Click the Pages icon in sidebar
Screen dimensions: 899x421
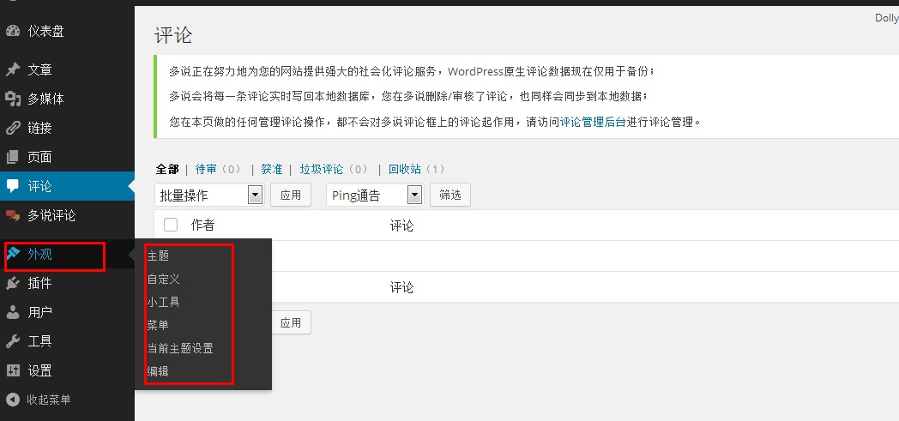click(13, 157)
